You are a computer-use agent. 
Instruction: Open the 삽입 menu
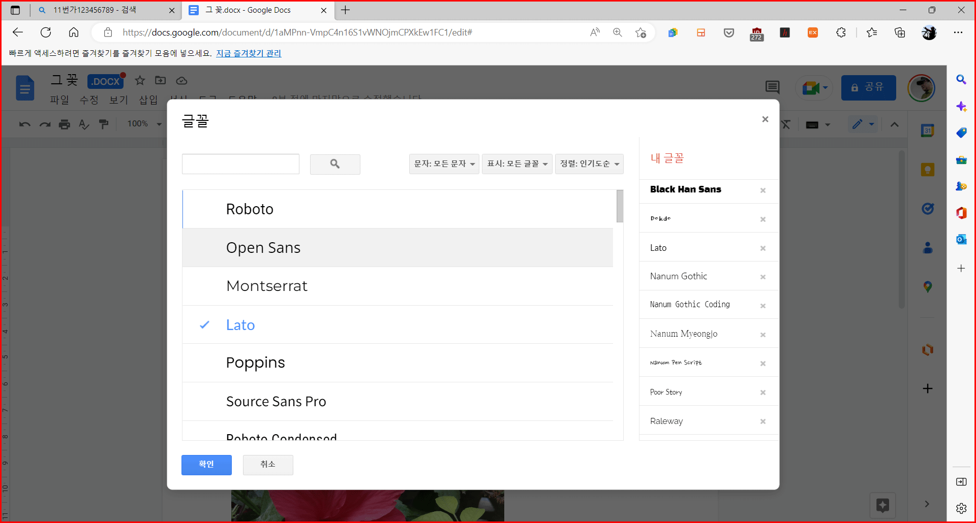tap(148, 100)
